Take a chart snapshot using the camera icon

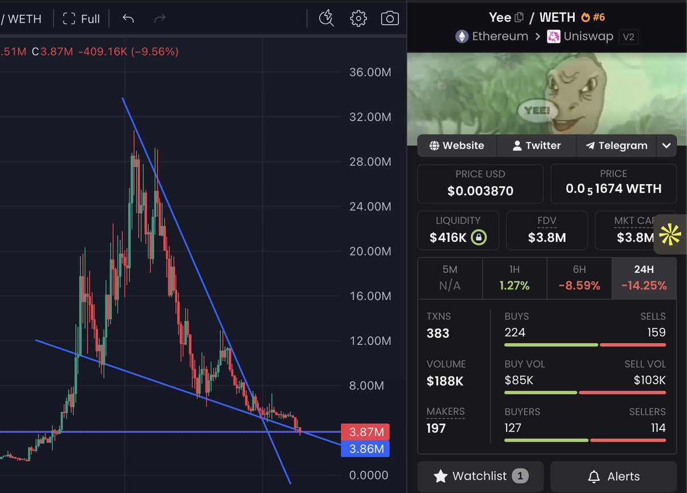(390, 18)
